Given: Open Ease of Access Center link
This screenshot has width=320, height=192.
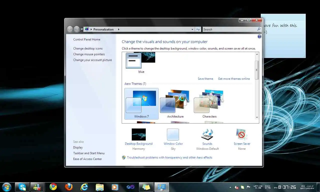Looking at the screenshot, I should (x=87, y=159).
